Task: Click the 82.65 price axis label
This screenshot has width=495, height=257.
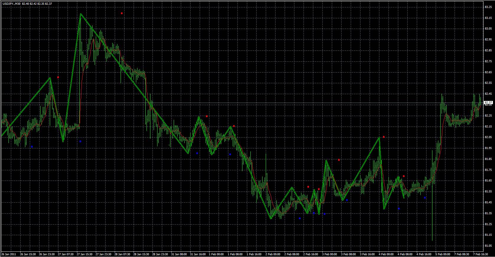Action: tap(488, 72)
